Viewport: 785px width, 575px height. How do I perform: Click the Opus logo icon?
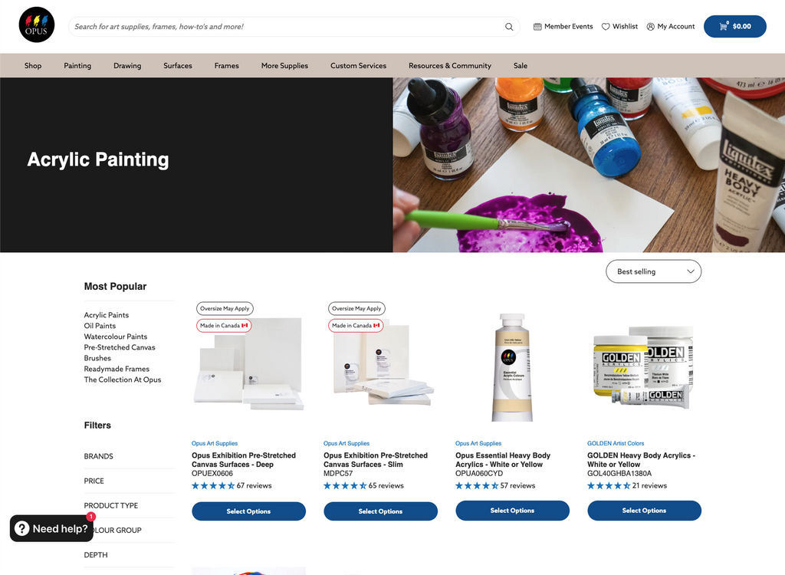37,25
